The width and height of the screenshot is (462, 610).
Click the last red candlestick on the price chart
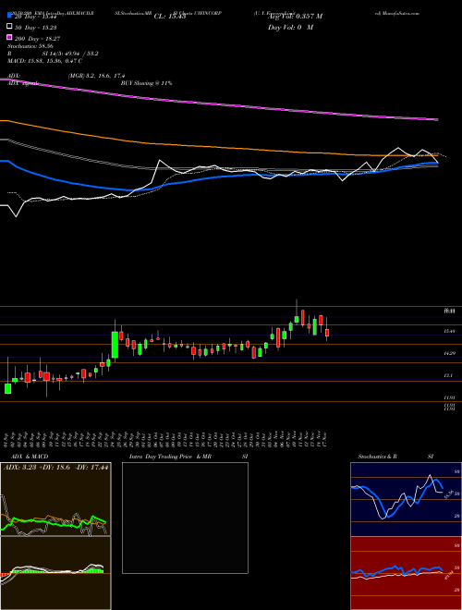pyautogui.click(x=327, y=333)
